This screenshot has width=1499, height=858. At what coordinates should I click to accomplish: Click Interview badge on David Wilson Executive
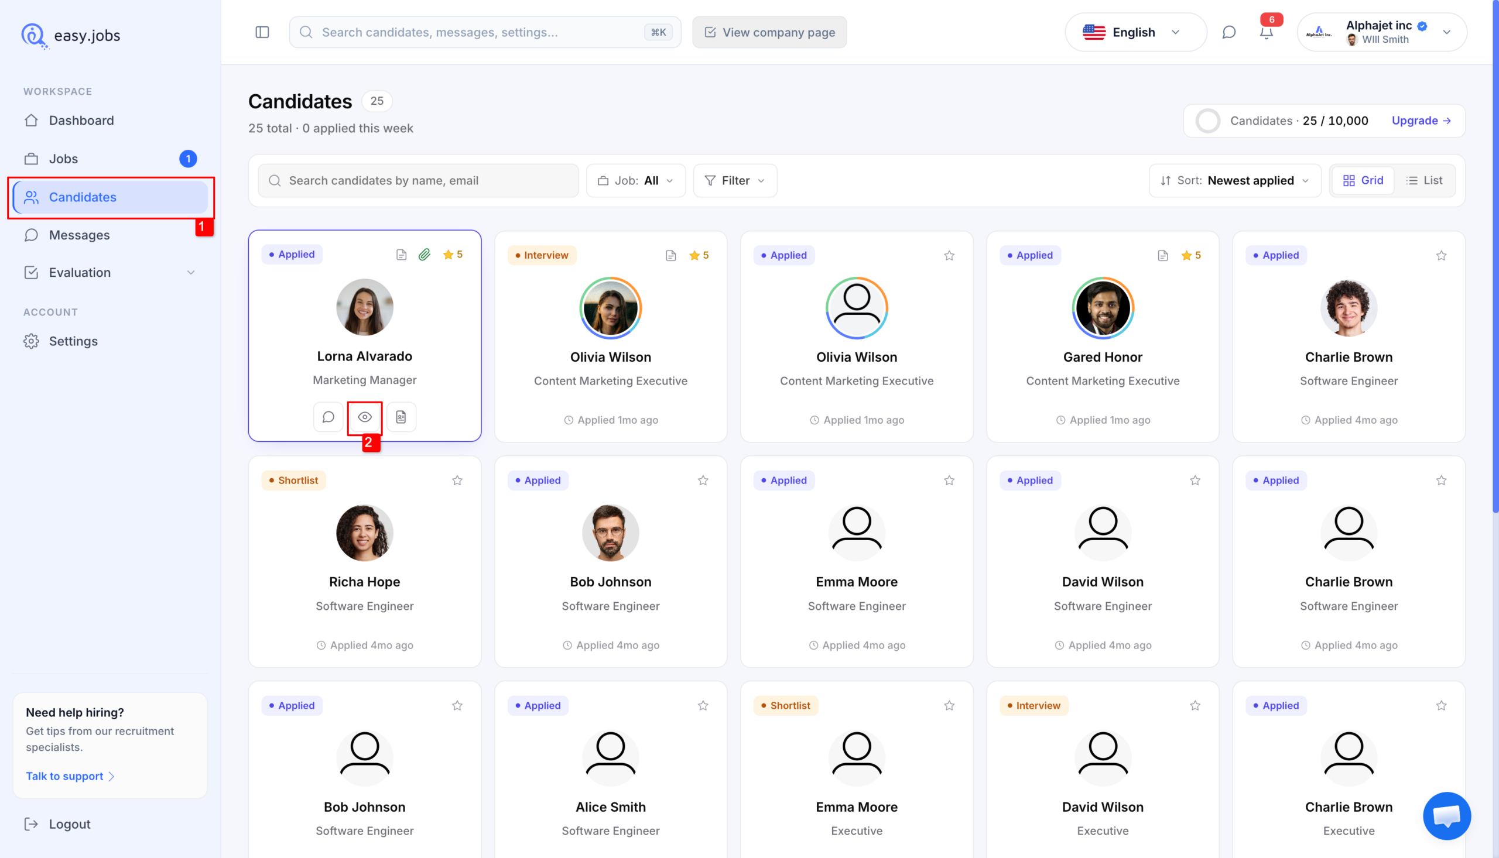click(1033, 705)
